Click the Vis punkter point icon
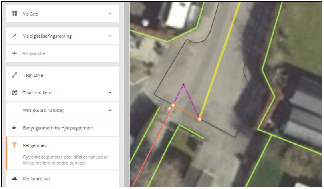 14,53
